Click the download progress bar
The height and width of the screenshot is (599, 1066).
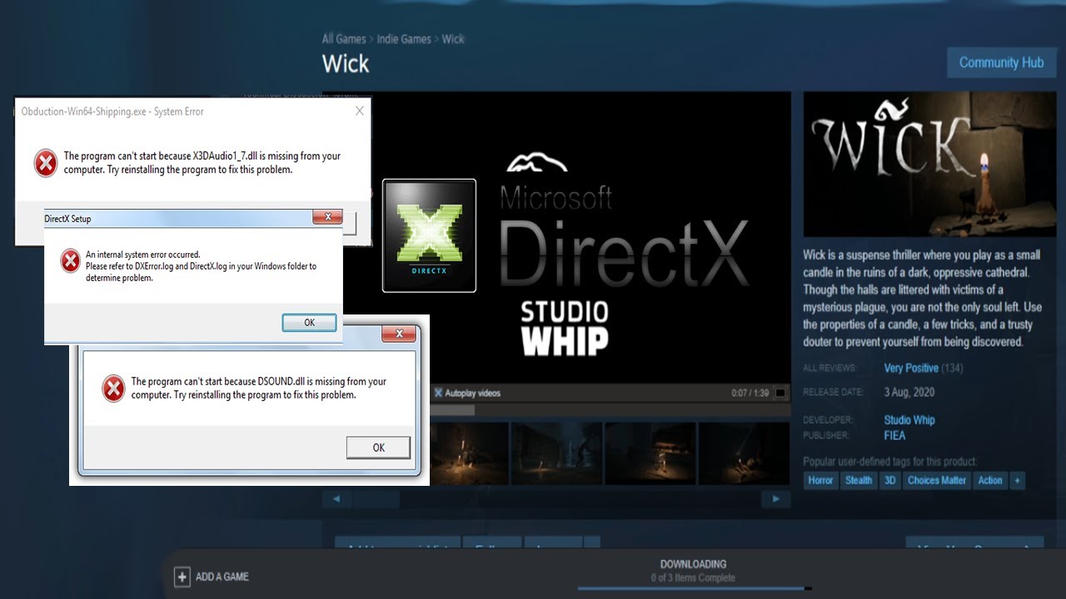point(695,588)
